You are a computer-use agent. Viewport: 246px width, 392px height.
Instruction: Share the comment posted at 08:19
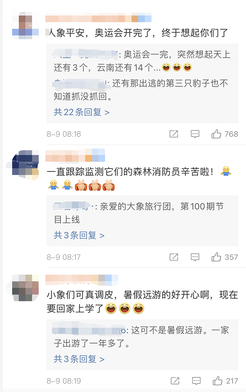tap(175, 381)
